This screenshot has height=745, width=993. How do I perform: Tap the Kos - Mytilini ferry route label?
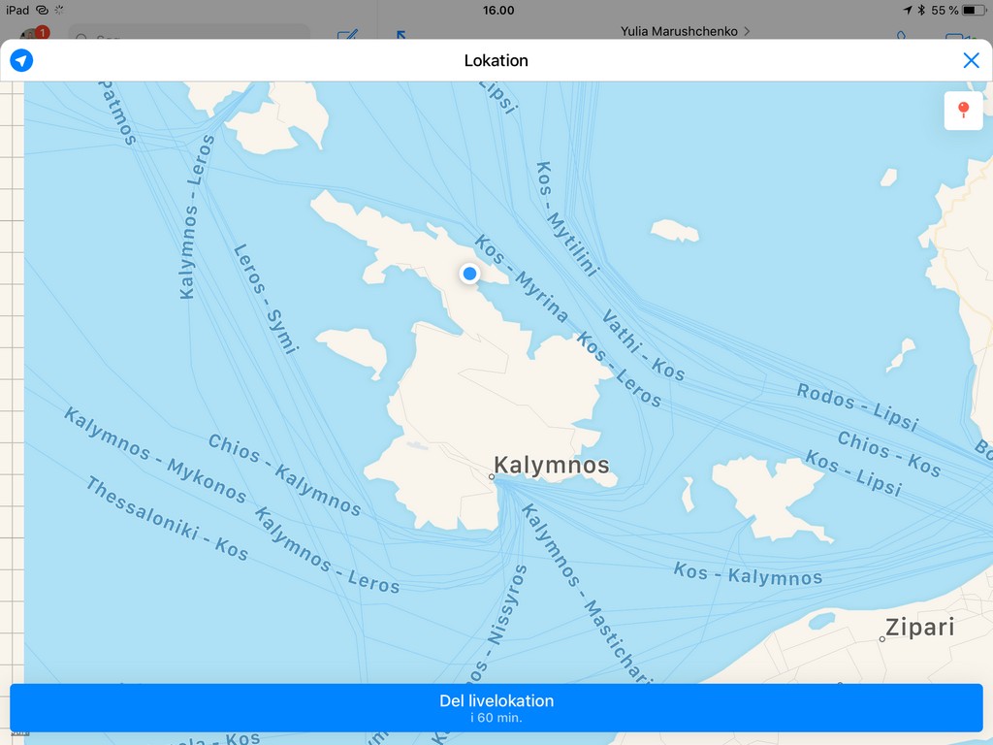(567, 218)
